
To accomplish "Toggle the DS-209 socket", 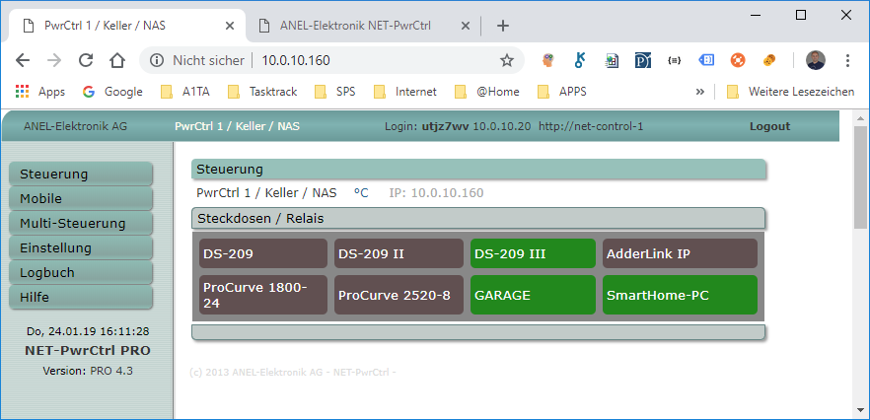I will 263,253.
